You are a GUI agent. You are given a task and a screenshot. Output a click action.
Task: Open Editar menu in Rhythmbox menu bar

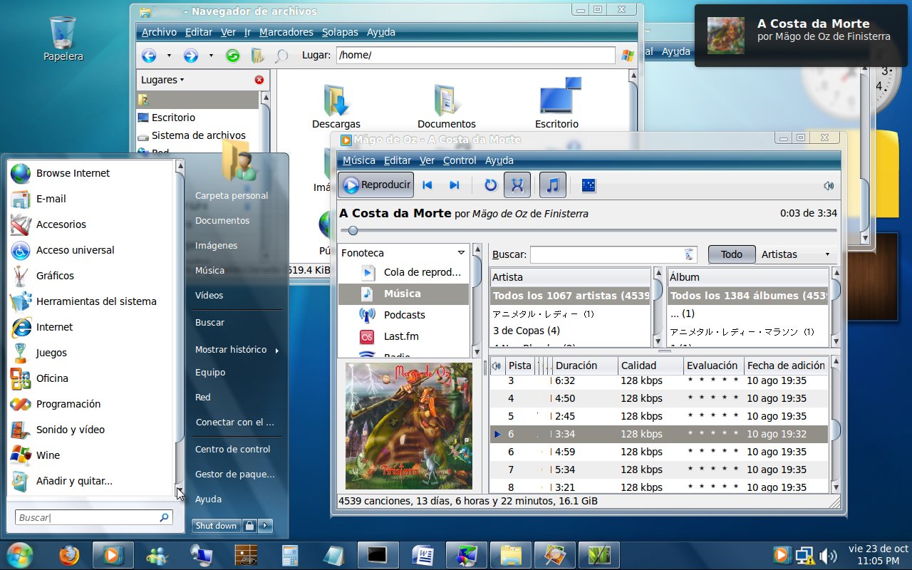(398, 160)
